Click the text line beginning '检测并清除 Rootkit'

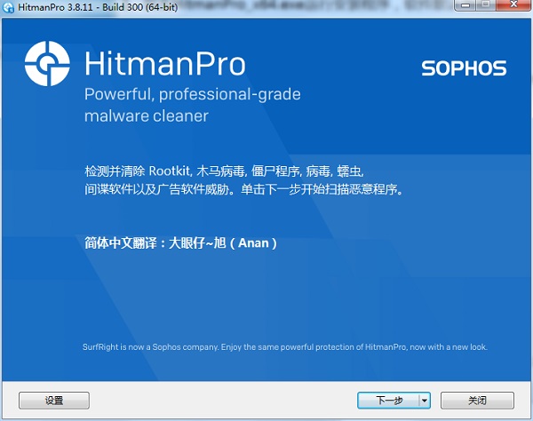pyautogui.click(x=225, y=171)
